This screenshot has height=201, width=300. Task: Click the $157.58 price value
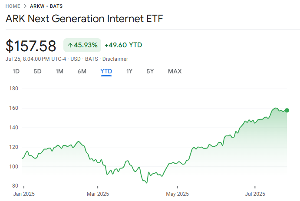point(31,46)
